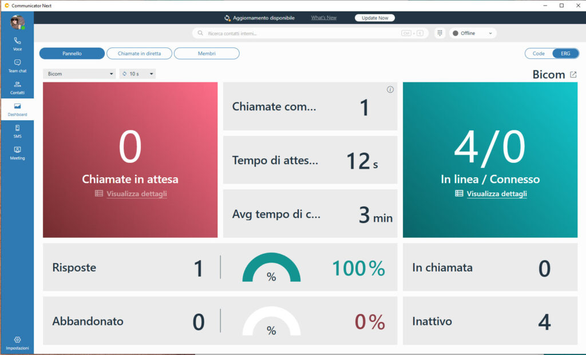Click the Risposte percentage gauge

point(271,268)
